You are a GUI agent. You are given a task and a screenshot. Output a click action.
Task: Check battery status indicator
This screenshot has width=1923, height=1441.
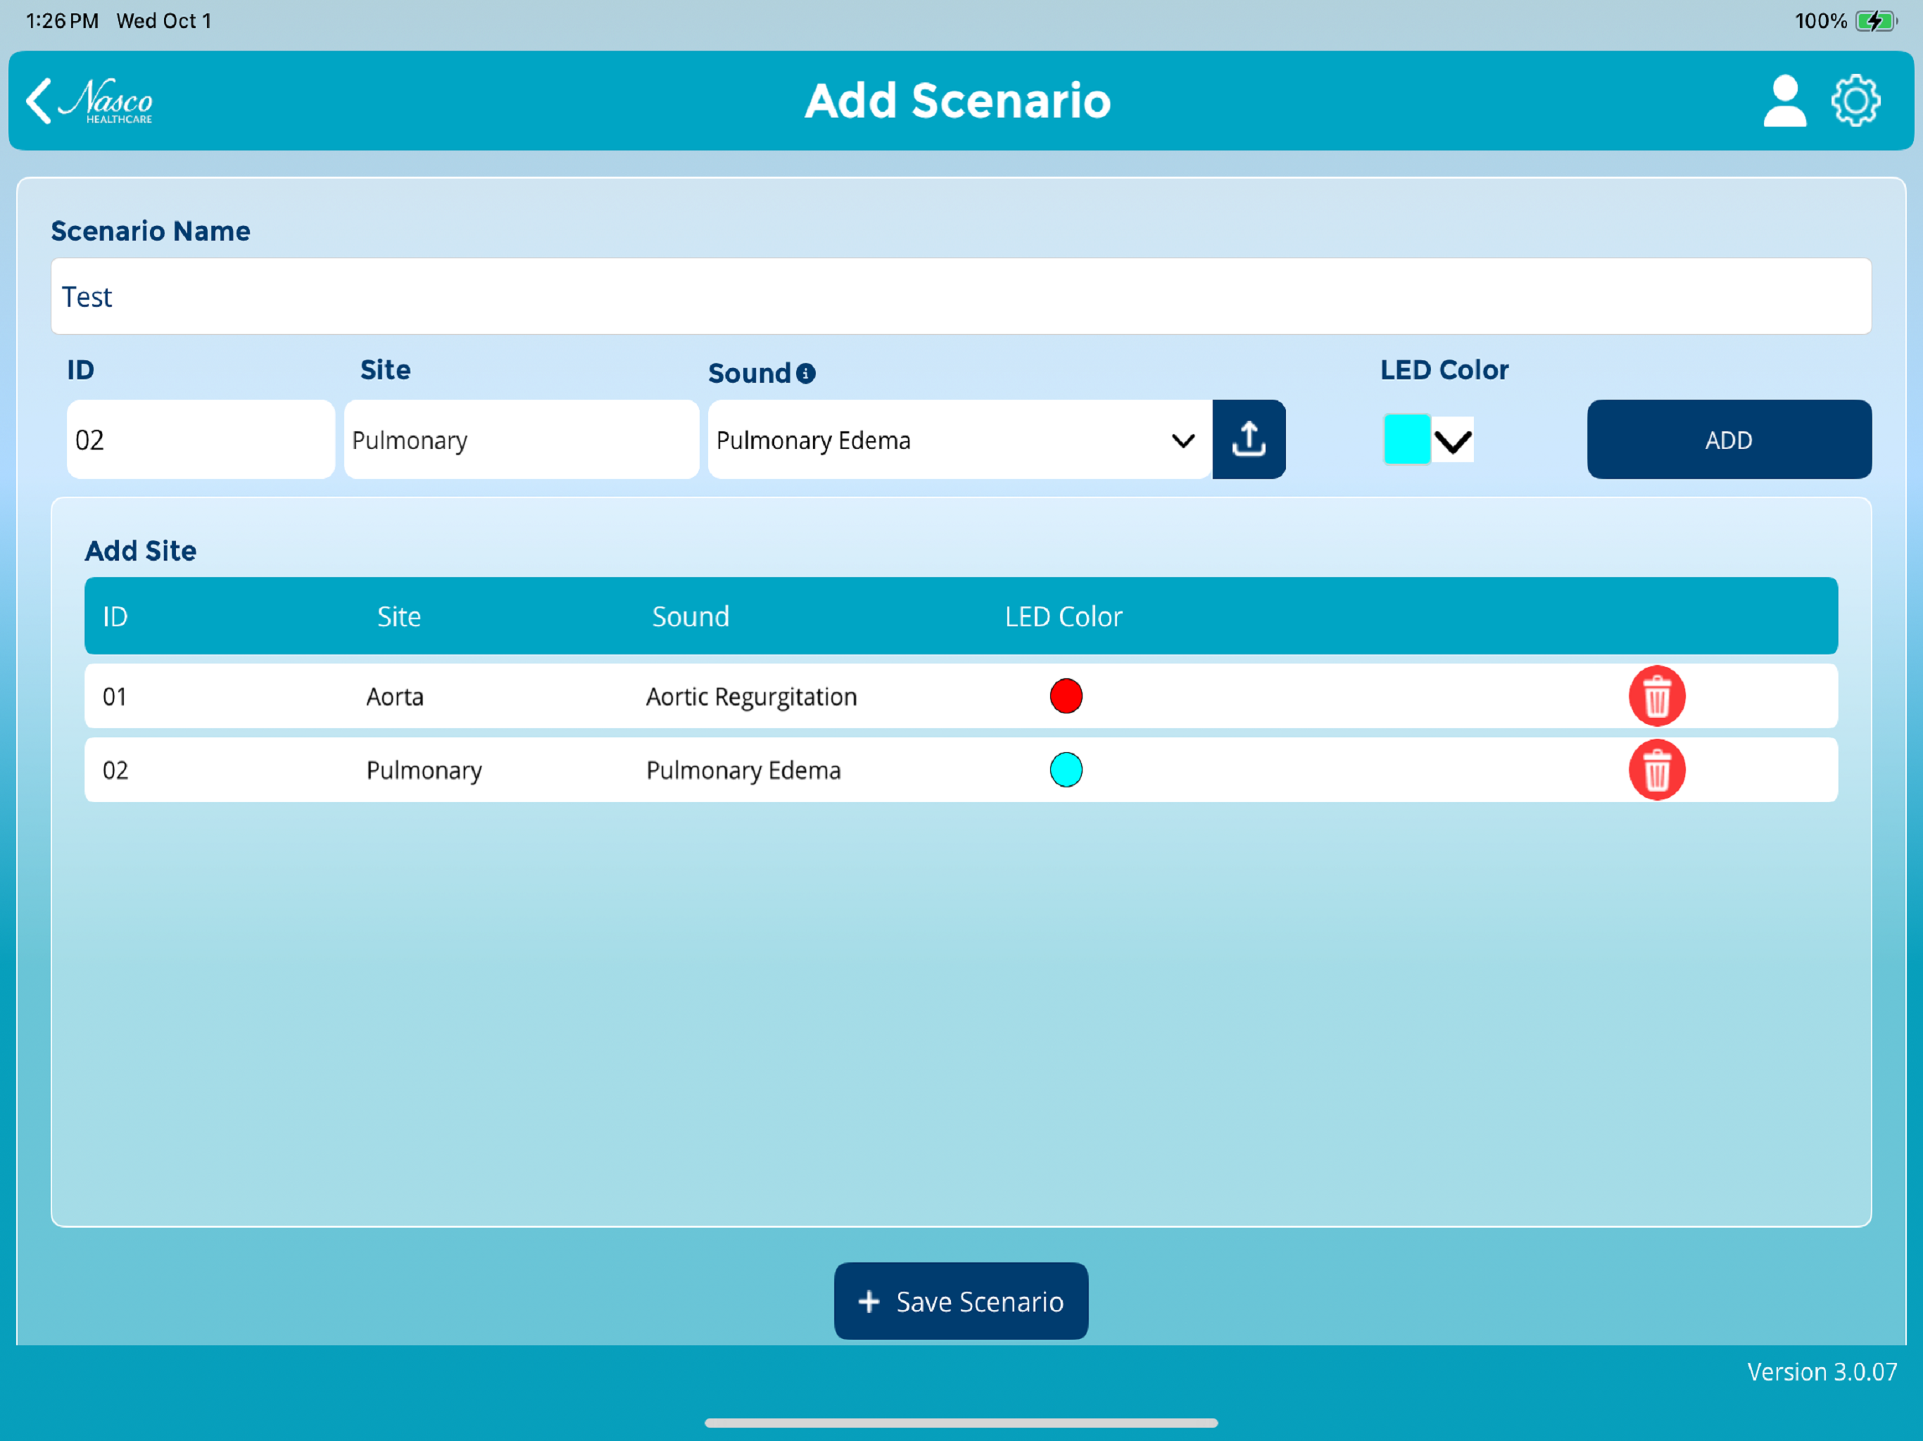(1875, 21)
